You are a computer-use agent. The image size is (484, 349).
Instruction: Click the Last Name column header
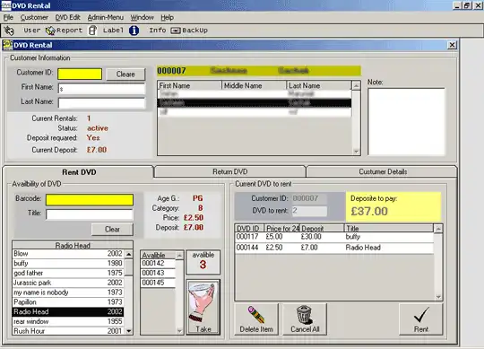tap(319, 85)
